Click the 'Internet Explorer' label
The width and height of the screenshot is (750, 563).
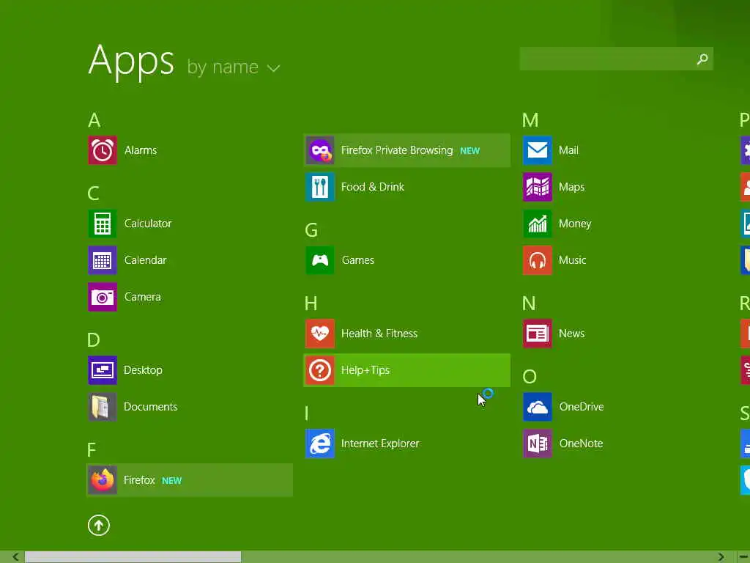click(x=380, y=444)
